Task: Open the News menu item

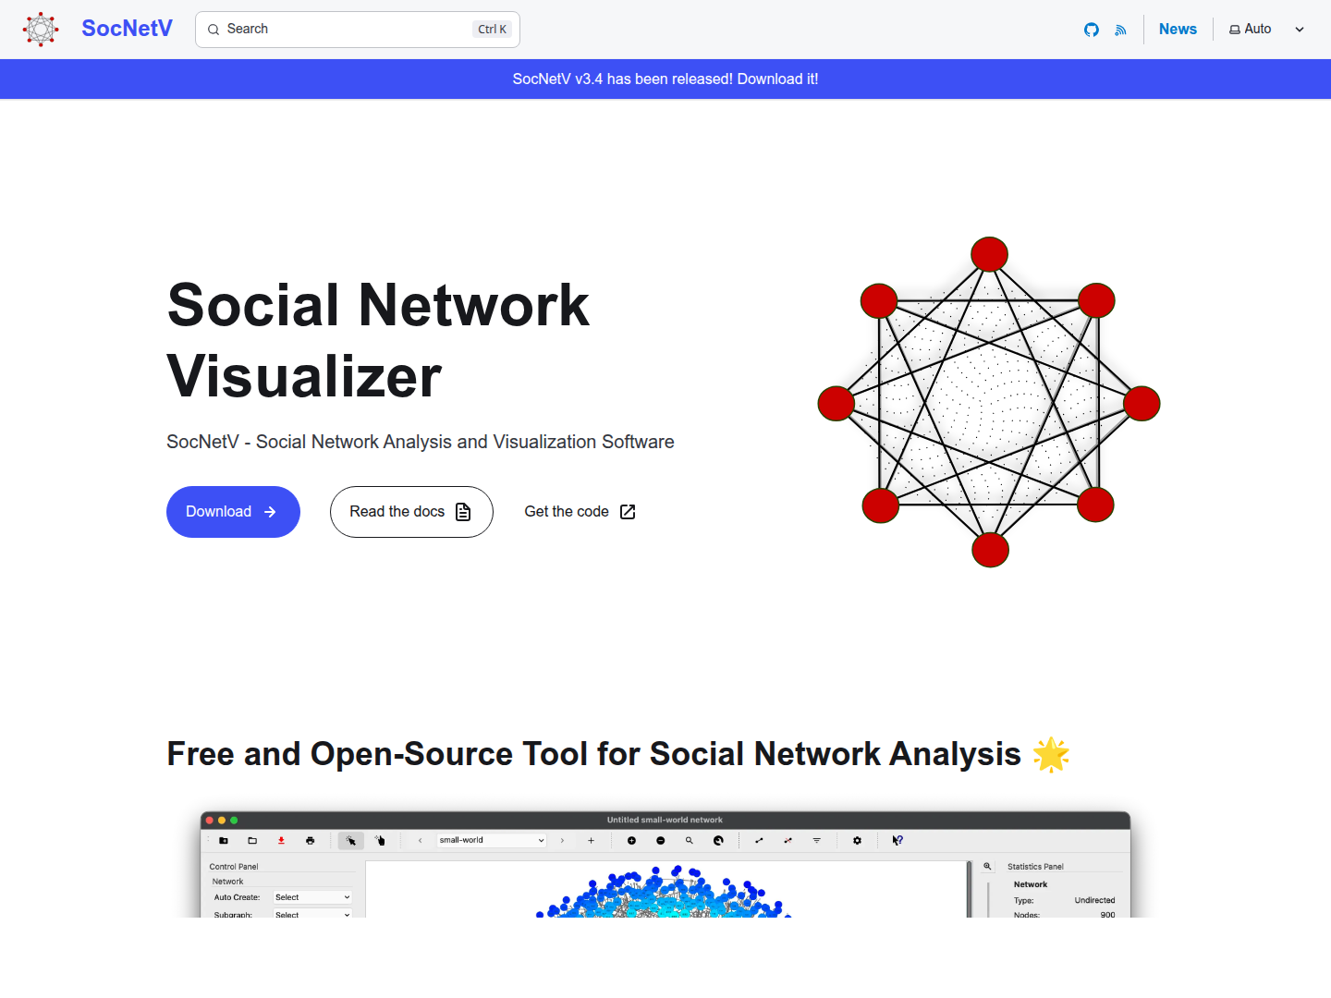Action: (1178, 30)
